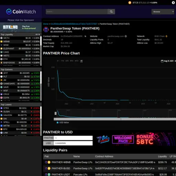Viewport: 176px width, 176px height.
Task: Click the search magnifier icon
Action: coord(111,12)
